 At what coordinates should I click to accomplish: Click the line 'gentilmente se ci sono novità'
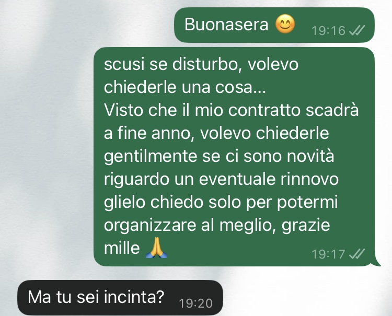coord(219,156)
